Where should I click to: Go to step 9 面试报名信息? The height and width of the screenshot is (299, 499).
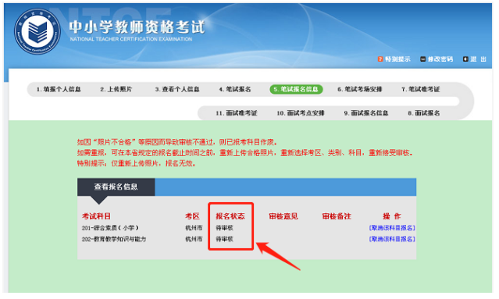click(366, 113)
